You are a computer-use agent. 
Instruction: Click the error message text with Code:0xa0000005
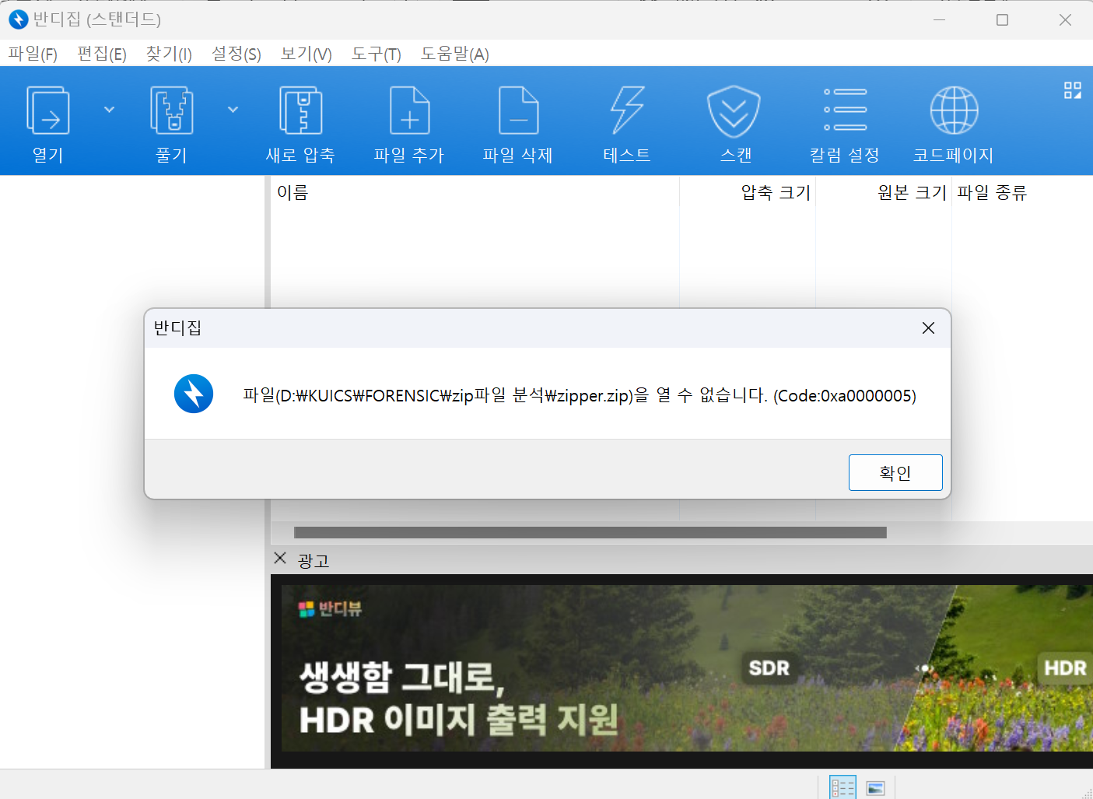point(580,395)
